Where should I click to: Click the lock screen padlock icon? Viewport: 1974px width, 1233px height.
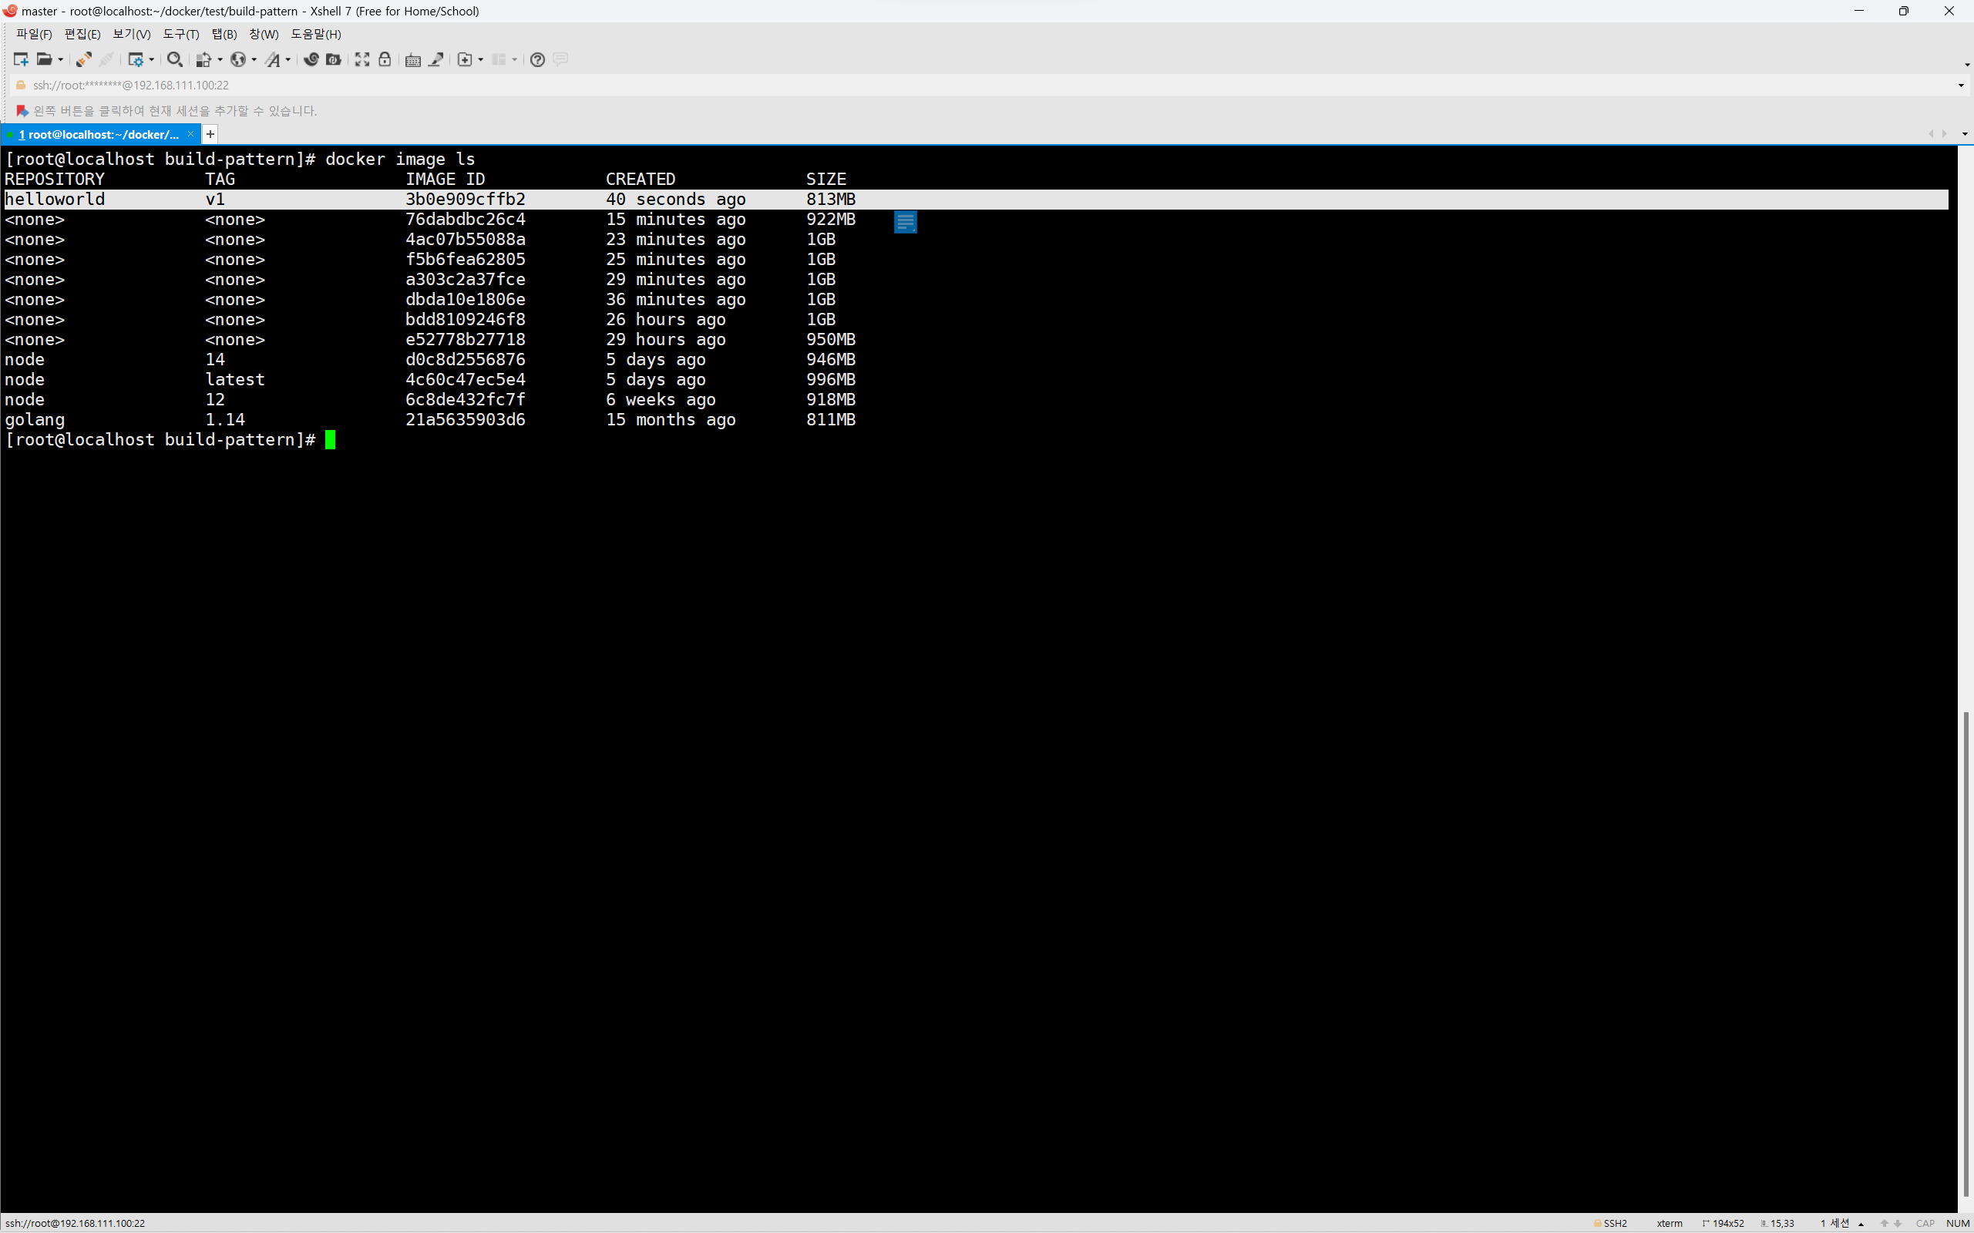coord(385,59)
